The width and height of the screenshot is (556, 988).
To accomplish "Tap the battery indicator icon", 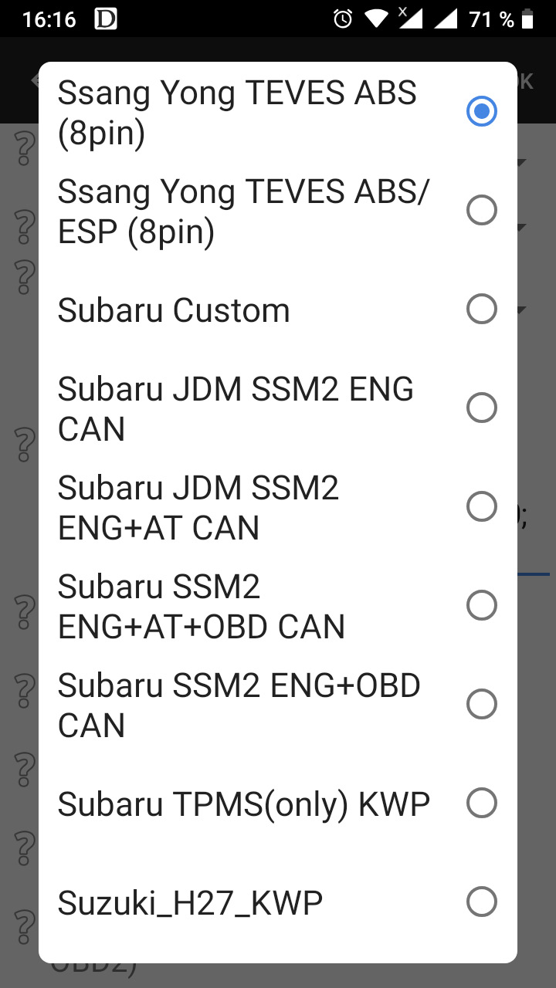I will click(x=528, y=19).
